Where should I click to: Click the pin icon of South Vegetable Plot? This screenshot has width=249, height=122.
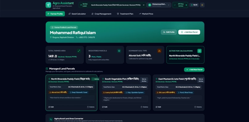click(103, 79)
